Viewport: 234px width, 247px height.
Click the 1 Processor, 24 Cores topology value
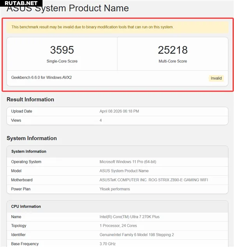pos(119,226)
